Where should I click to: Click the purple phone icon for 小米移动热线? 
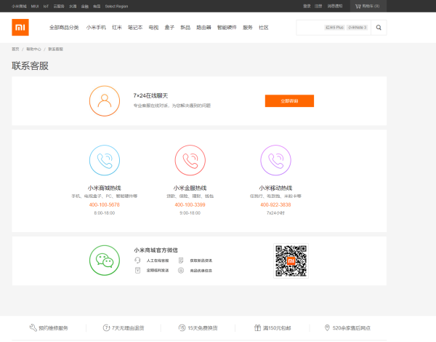[x=275, y=160]
